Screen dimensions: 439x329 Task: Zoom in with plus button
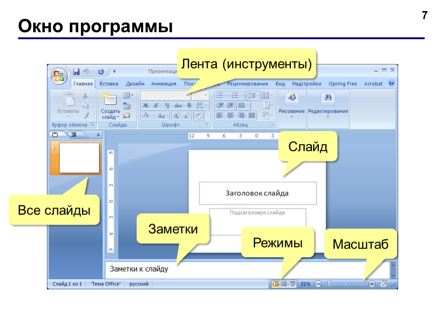(372, 284)
